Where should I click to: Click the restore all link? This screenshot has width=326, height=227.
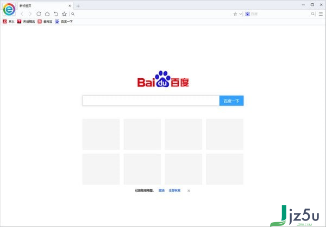click(x=174, y=191)
